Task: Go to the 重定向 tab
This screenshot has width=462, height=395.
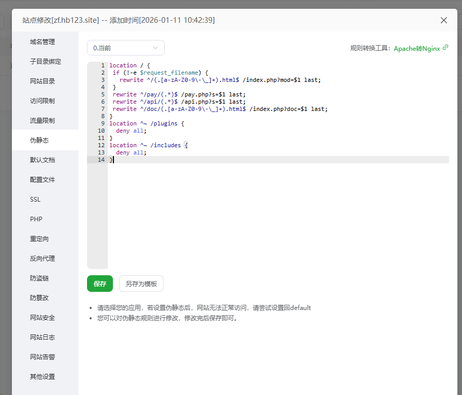Action: [x=39, y=239]
